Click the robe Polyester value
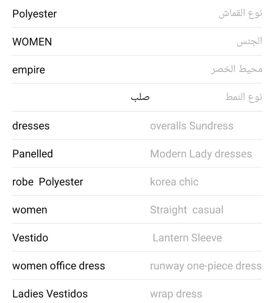 pos(48,182)
